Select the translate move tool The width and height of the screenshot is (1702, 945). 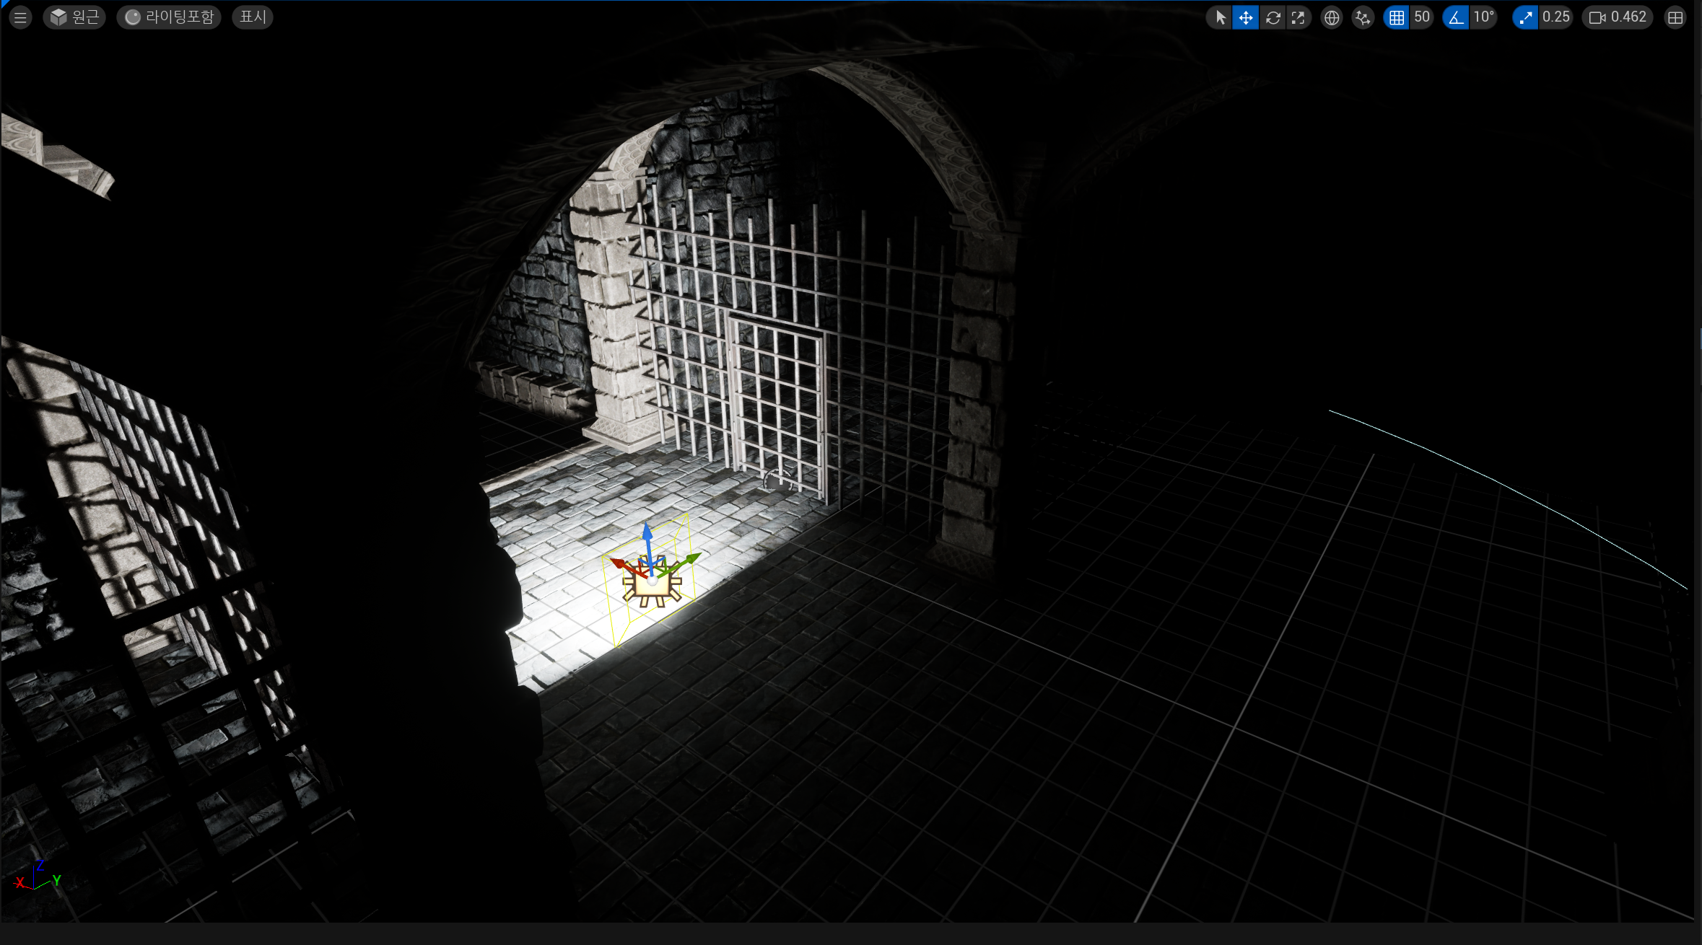pos(1246,17)
